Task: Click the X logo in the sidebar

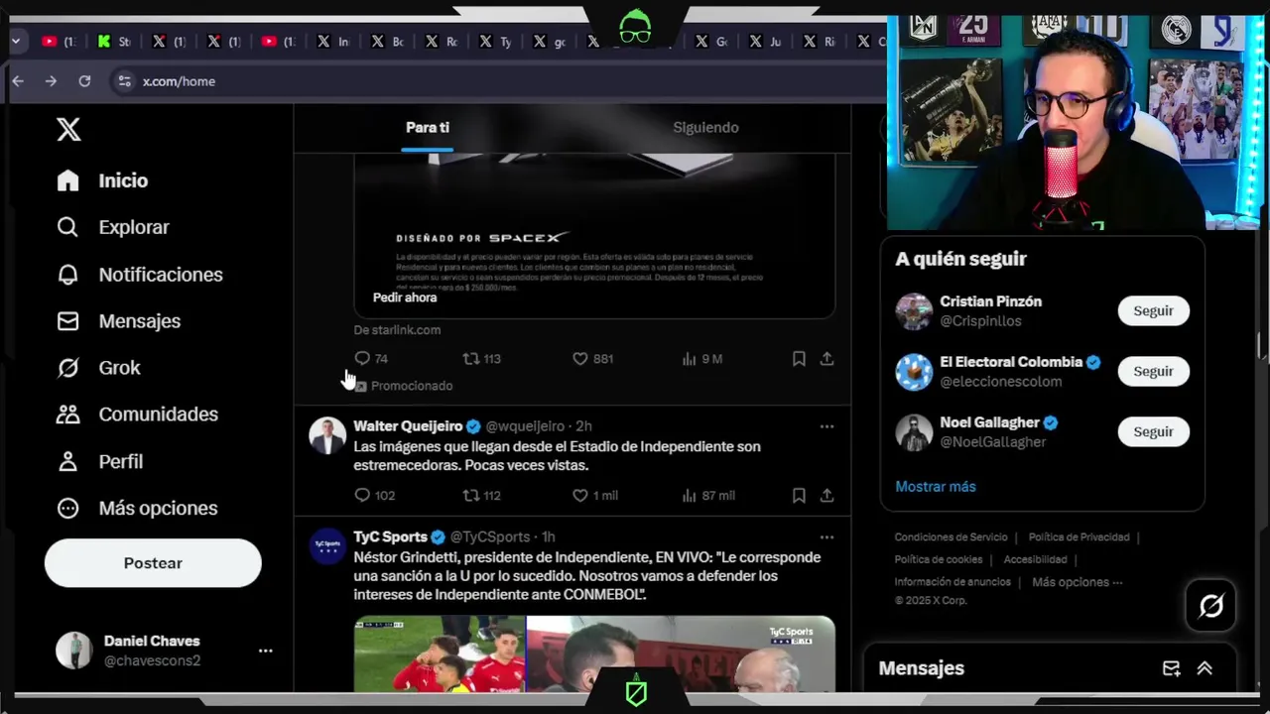Action: click(x=68, y=129)
